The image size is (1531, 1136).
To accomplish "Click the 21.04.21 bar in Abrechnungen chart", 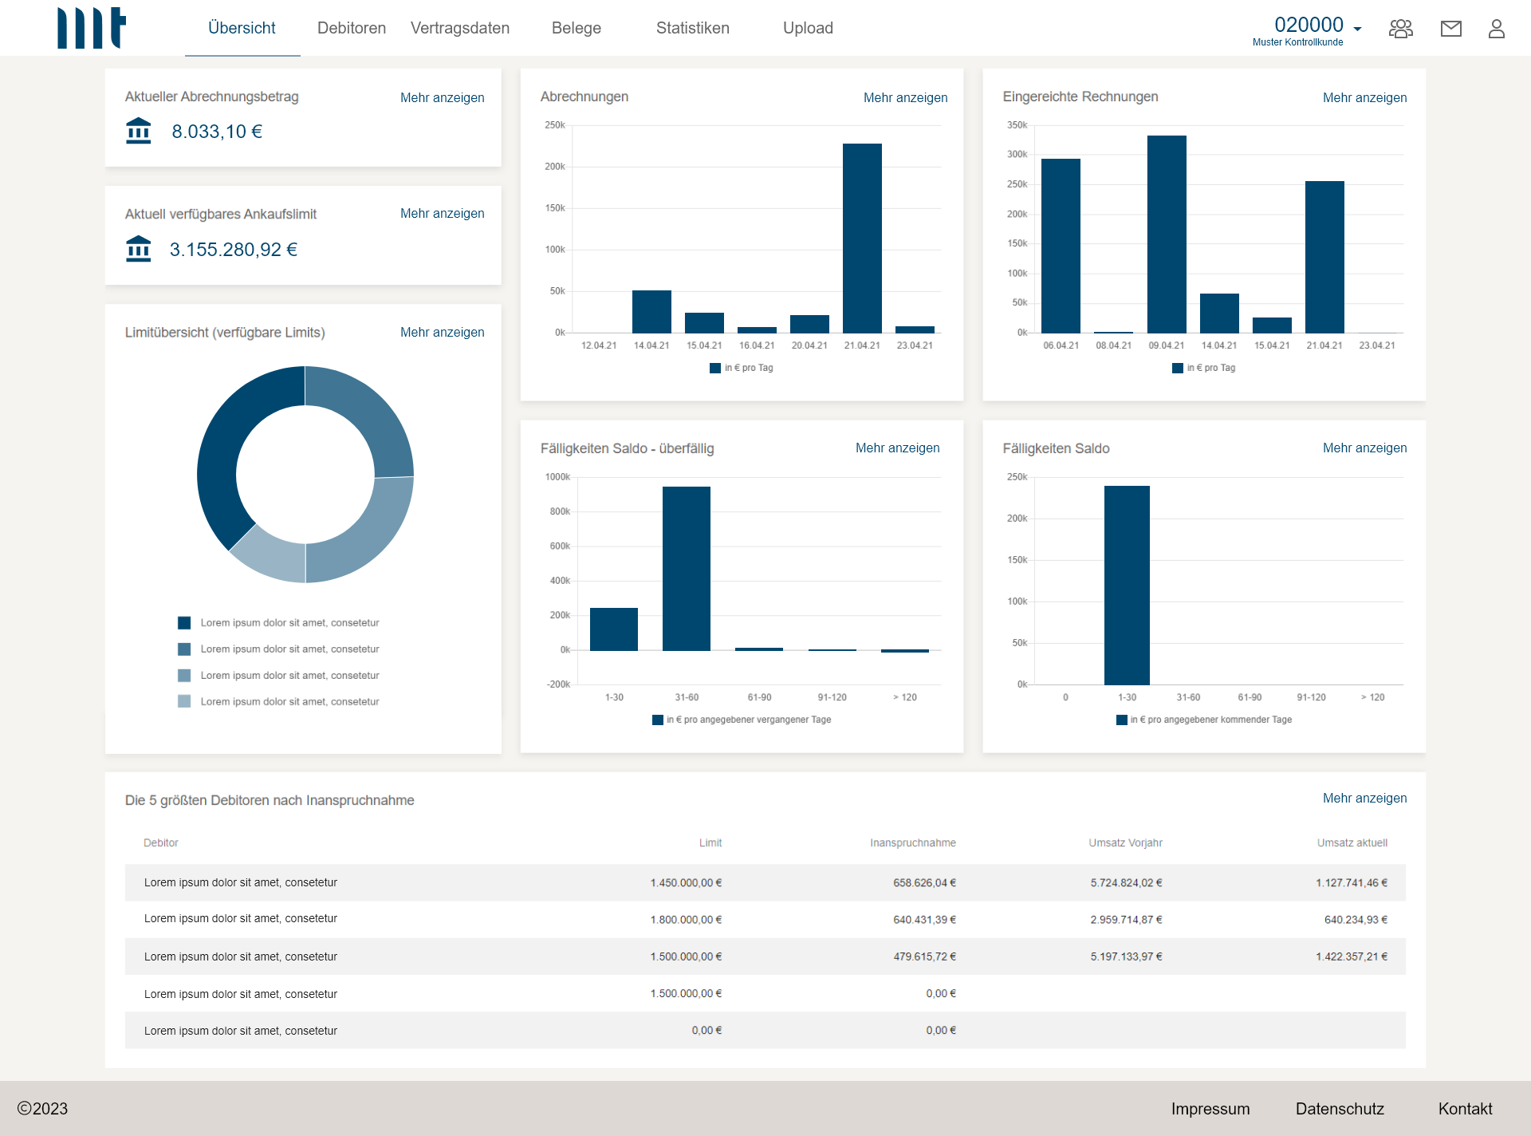I will coord(862,238).
